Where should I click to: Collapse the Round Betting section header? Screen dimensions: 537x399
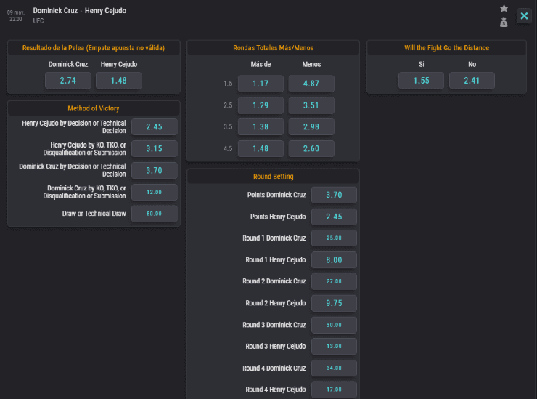(273, 177)
